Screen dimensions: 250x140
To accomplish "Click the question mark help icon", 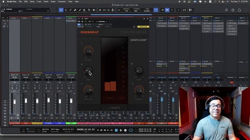I will coord(179,10).
